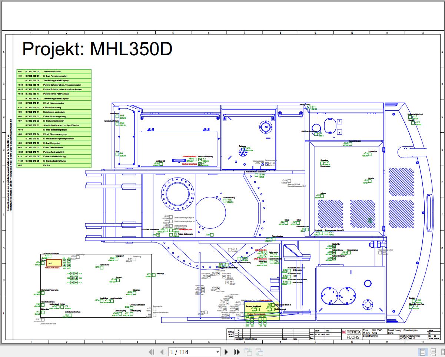Advance to the next page of the schematic
This screenshot has height=357, width=445.
click(226, 351)
